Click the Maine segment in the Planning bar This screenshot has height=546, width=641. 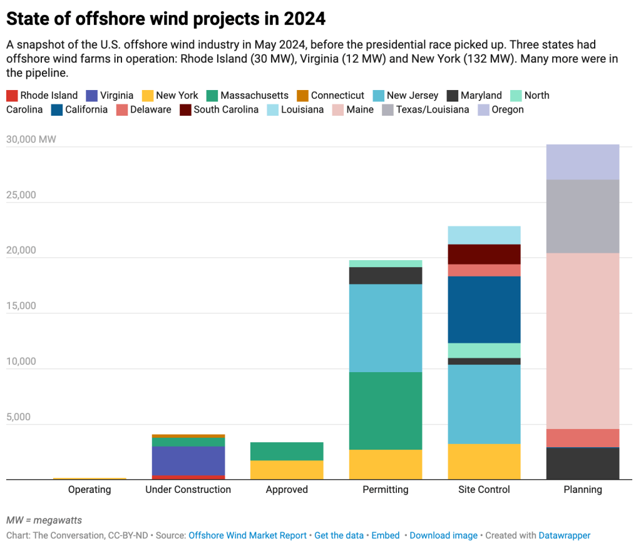click(x=583, y=341)
